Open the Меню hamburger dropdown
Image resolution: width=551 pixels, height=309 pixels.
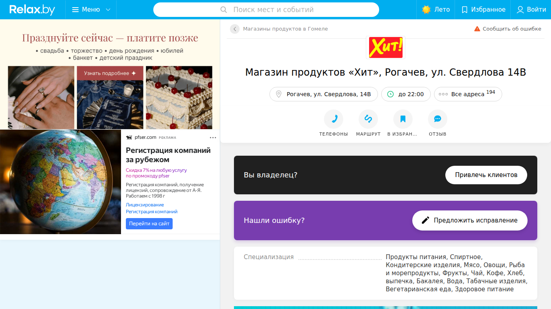[91, 10]
